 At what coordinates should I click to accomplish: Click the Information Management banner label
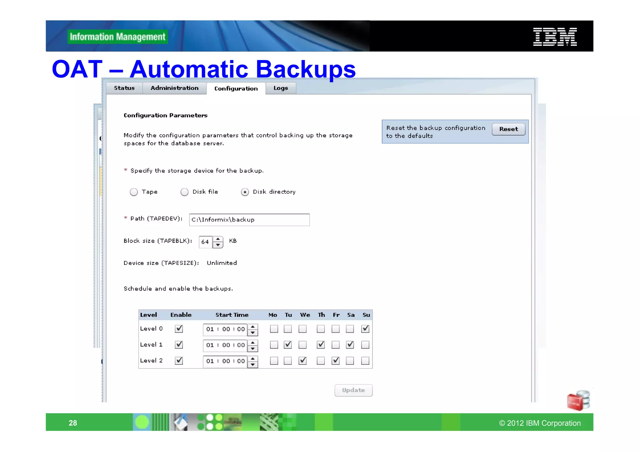coord(117,37)
